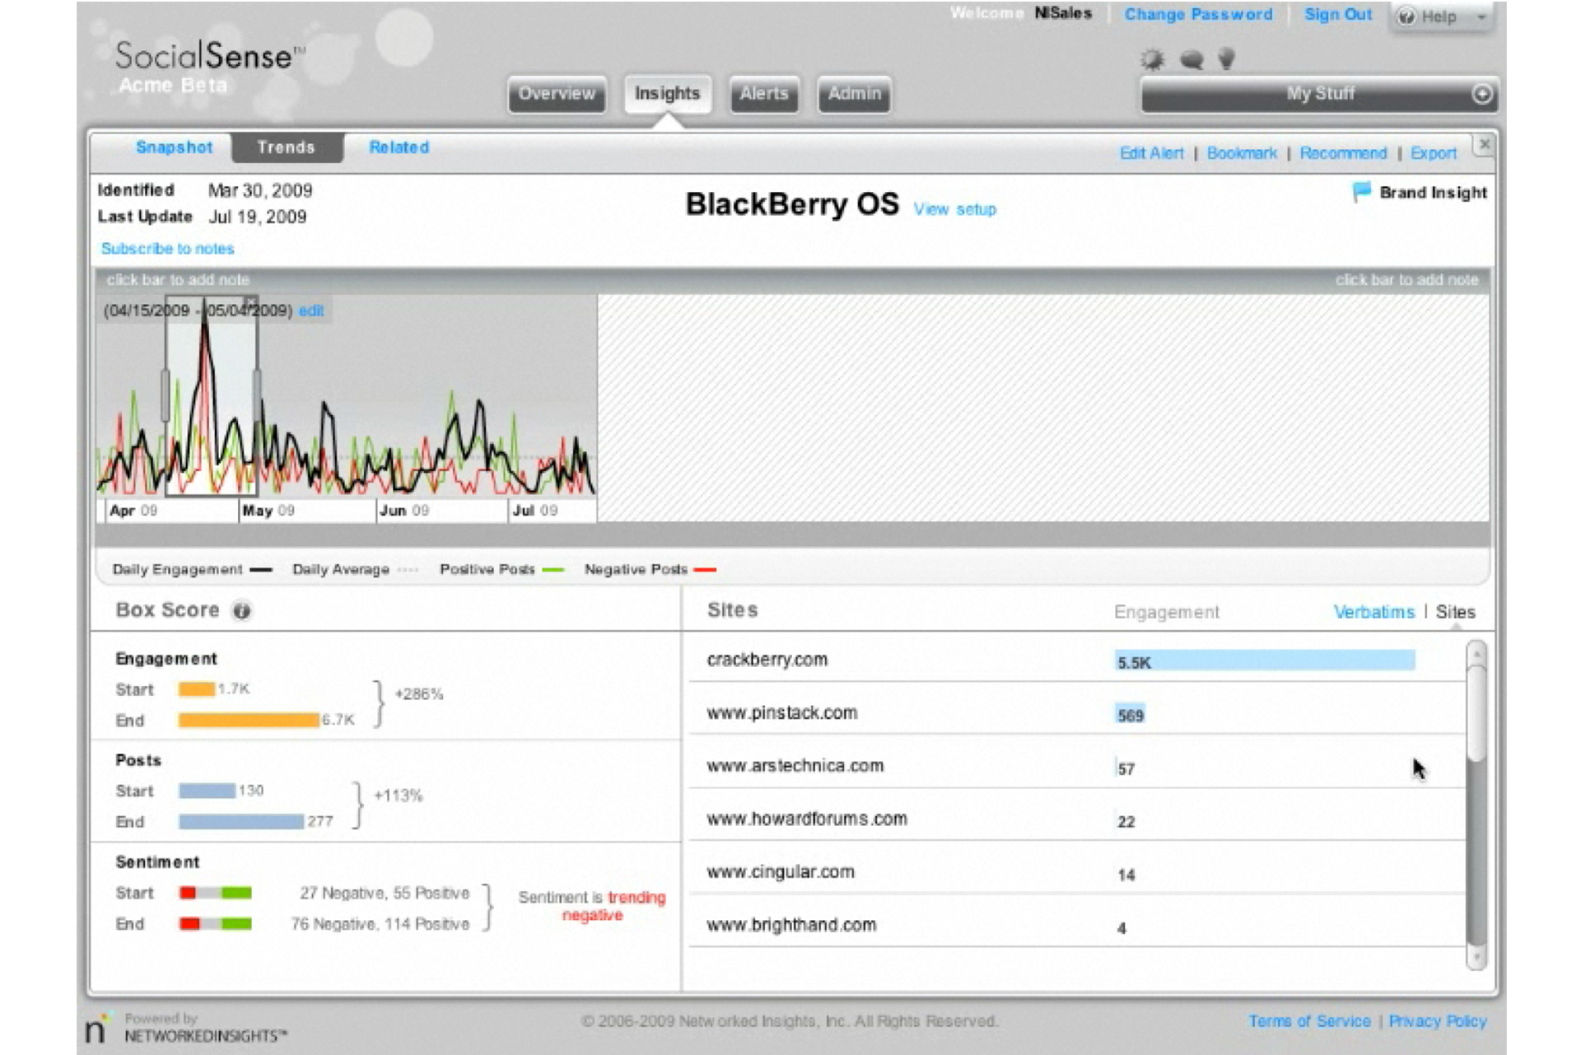
Task: Click the +286% engagement change value
Action: [418, 694]
